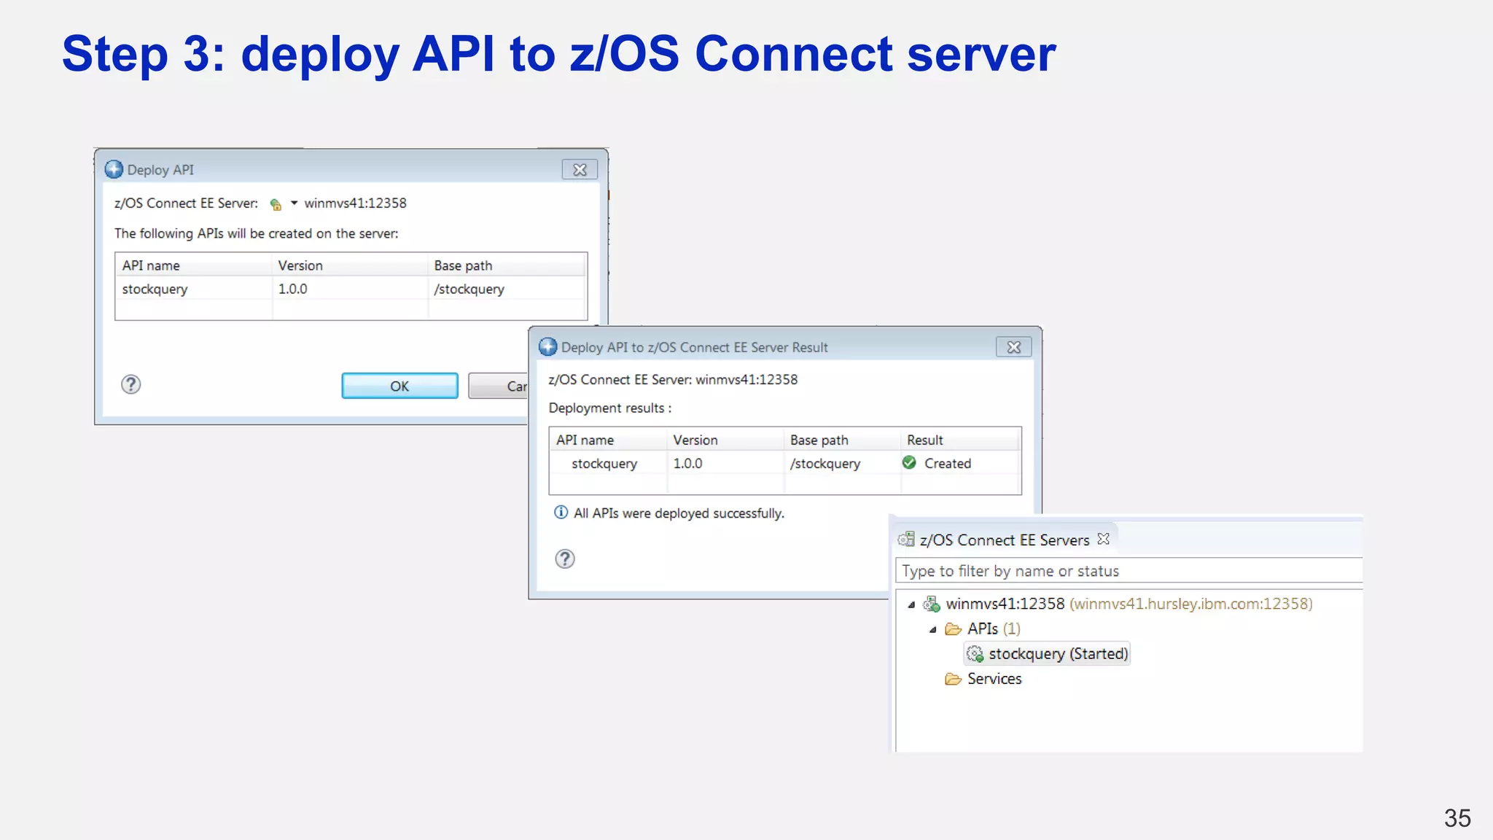Select stockquery row in Deploy API table
This screenshot has height=840, width=1493.
[351, 289]
